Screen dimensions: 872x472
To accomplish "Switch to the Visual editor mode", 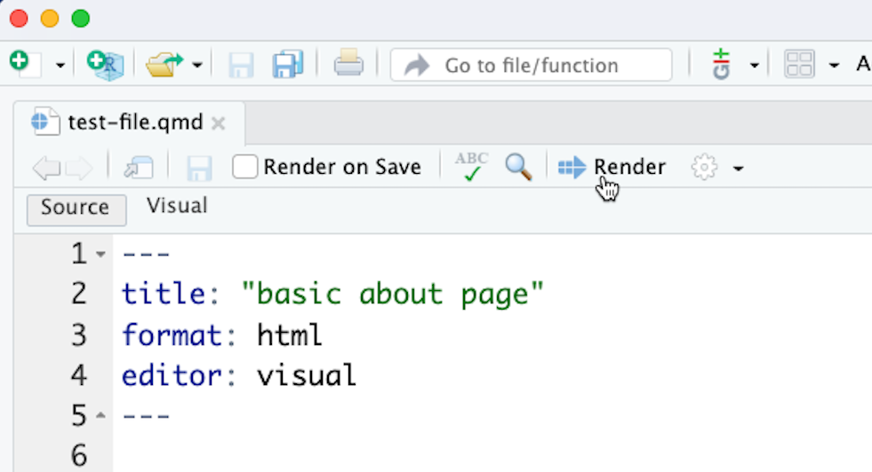I will pyautogui.click(x=177, y=206).
